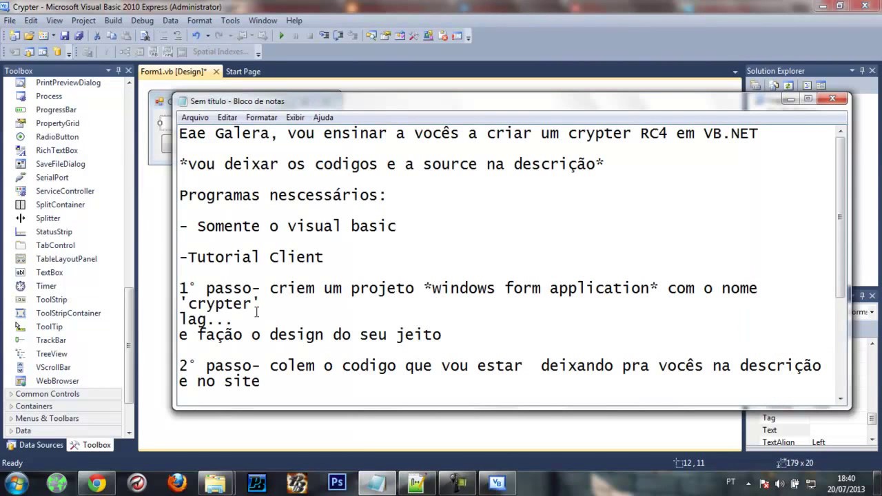Viewport: 882px width, 496px height.
Task: Click Properties icon in Solution Explorer toolbar
Action: [755, 85]
